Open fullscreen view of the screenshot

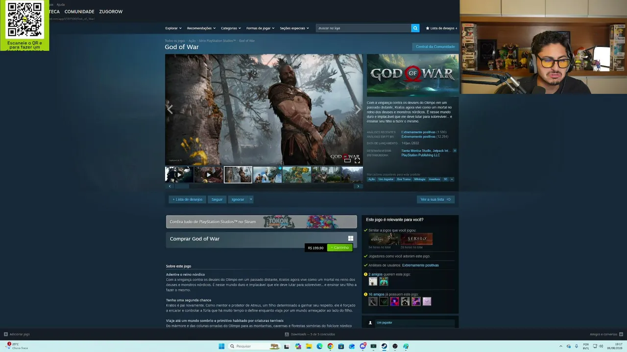[357, 160]
